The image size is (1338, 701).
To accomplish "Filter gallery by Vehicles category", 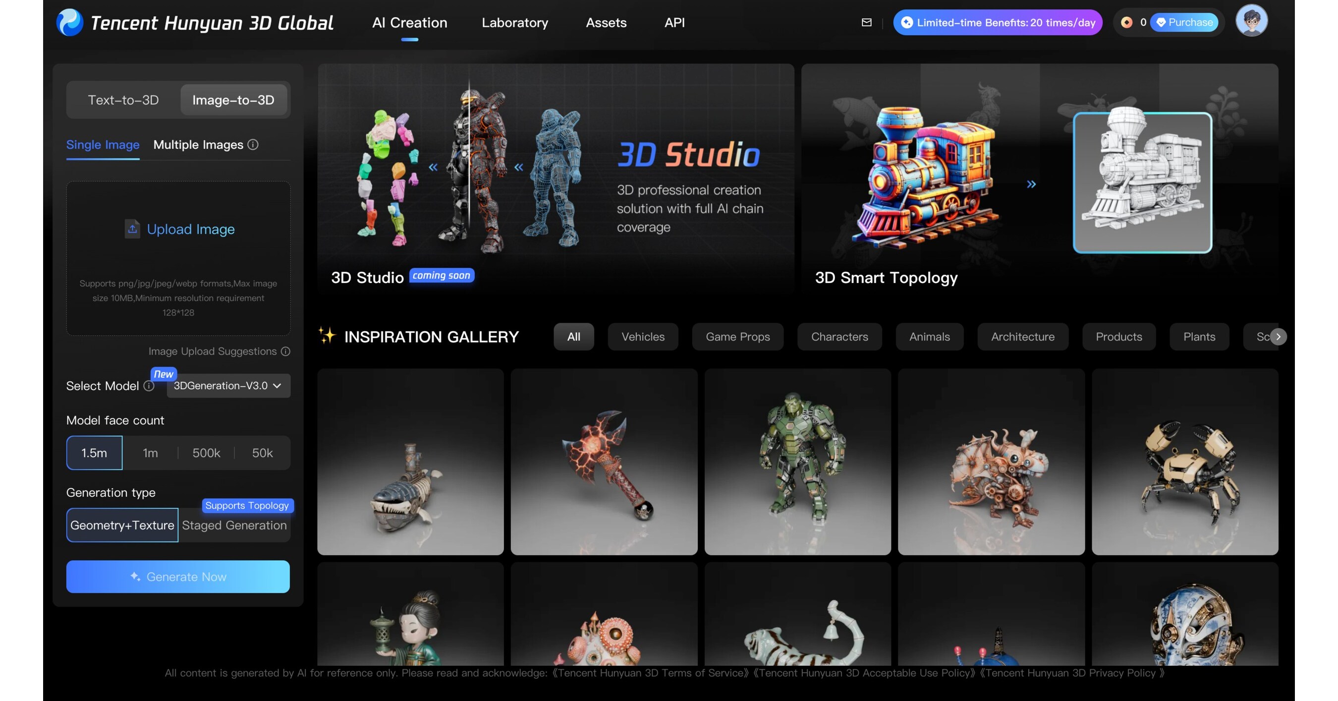I will [x=643, y=337].
